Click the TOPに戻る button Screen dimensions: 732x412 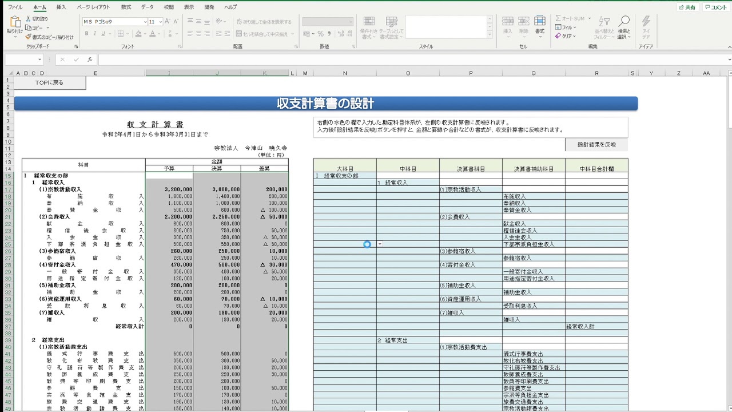pos(49,83)
